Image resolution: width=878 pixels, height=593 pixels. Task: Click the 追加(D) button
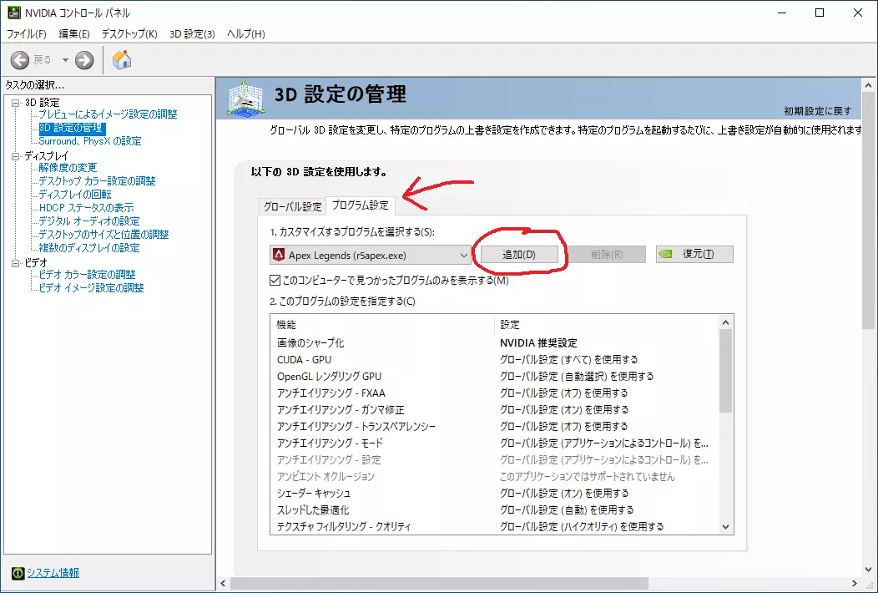click(x=519, y=255)
